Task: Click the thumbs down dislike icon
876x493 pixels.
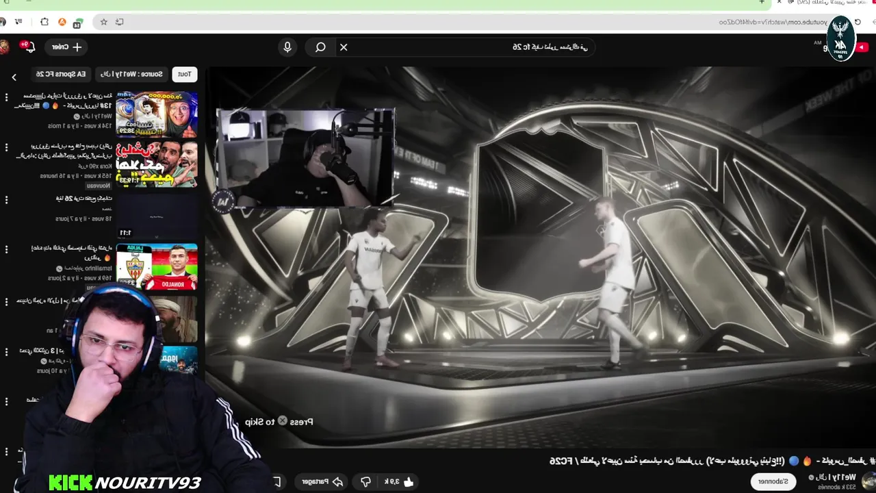Action: [x=365, y=482]
